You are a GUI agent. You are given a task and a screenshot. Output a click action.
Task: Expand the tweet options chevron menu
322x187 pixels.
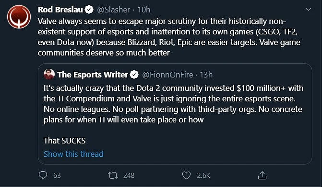pos(308,9)
